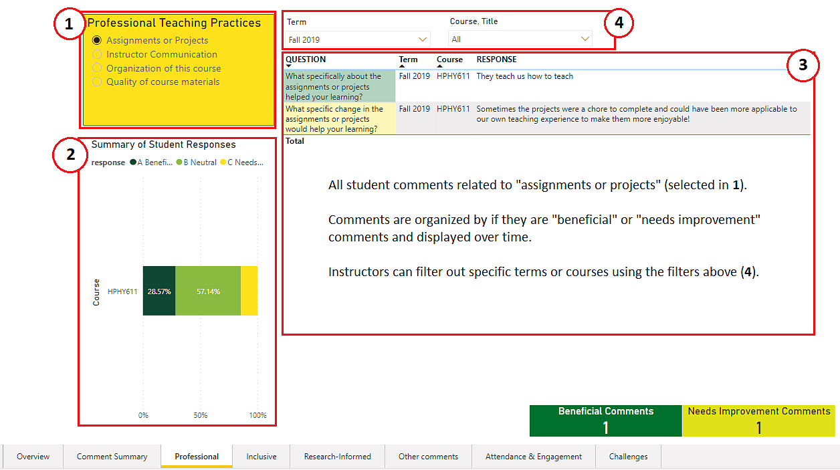Click the Beneficial Comments card

(x=606, y=421)
